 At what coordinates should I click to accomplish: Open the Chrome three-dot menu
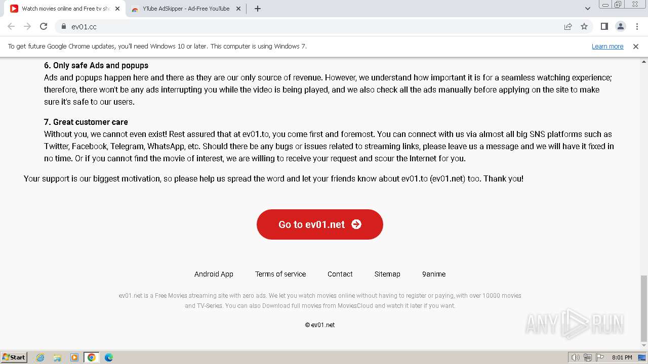click(x=636, y=27)
